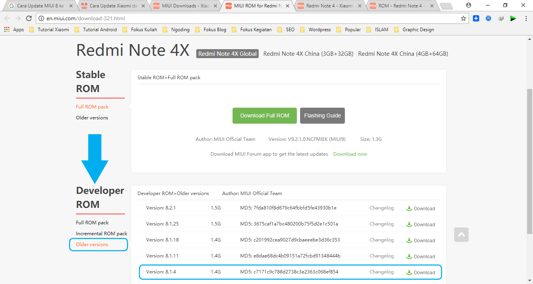The width and height of the screenshot is (533, 284).
Task: View the Changelog for version 8.1.4
Action: (381, 272)
